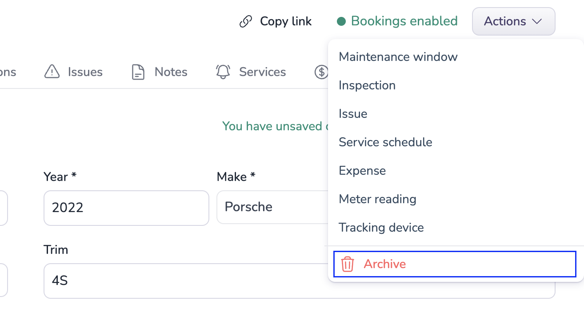The width and height of the screenshot is (584, 313).
Task: Choose Inspection in the Actions menu
Action: pyautogui.click(x=367, y=85)
